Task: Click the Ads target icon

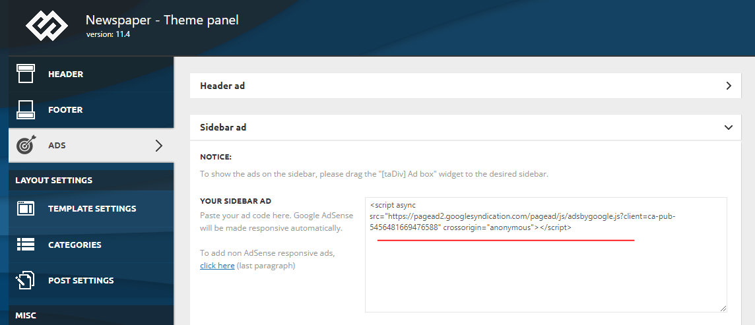Action: 26,145
